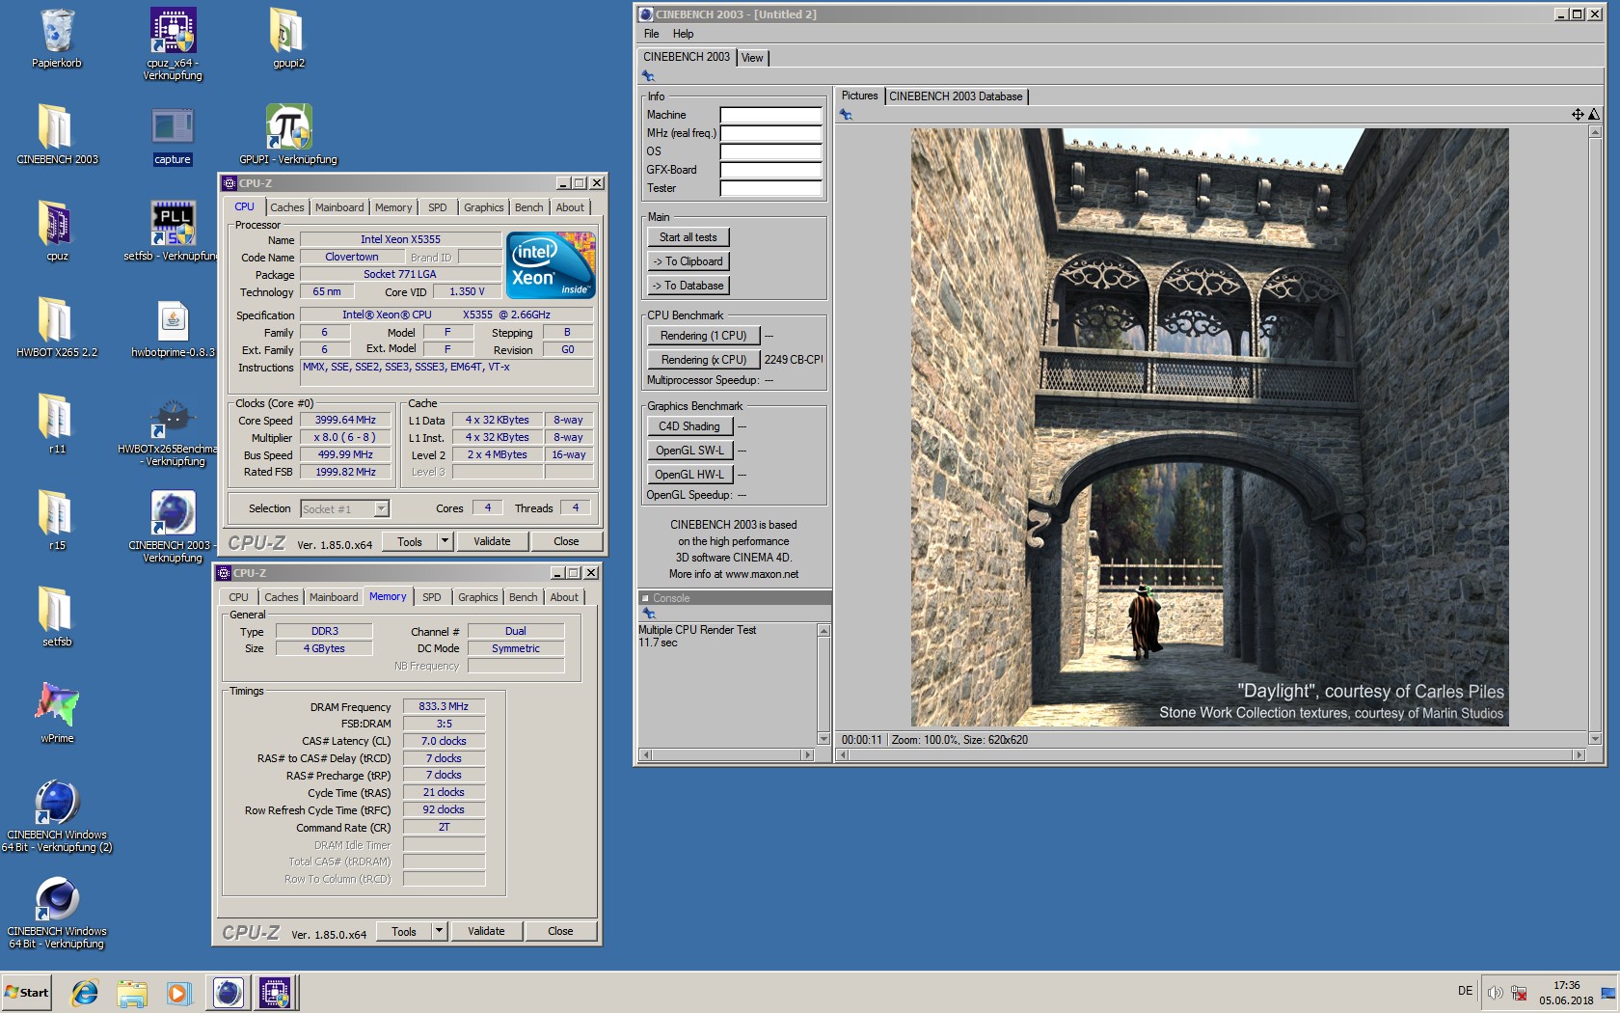Viewport: 1620px width, 1013px height.
Task: Open Bench tab in the upper CPU-Z window
Action: (528, 207)
